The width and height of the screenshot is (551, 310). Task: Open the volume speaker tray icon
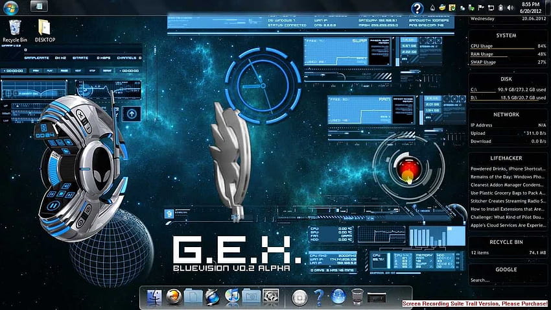[511, 8]
